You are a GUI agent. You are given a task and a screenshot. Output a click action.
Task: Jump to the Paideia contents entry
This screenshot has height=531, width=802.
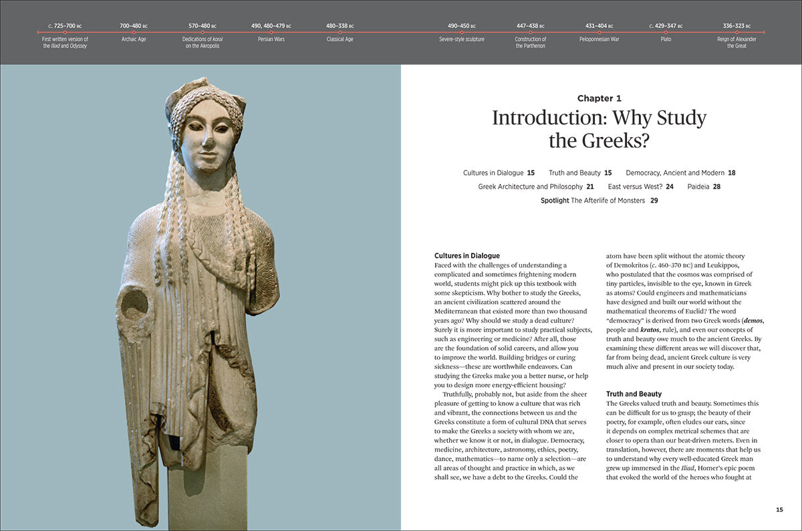point(704,187)
